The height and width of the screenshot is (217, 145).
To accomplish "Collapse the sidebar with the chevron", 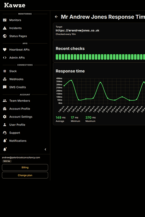I will pos(45,149).
